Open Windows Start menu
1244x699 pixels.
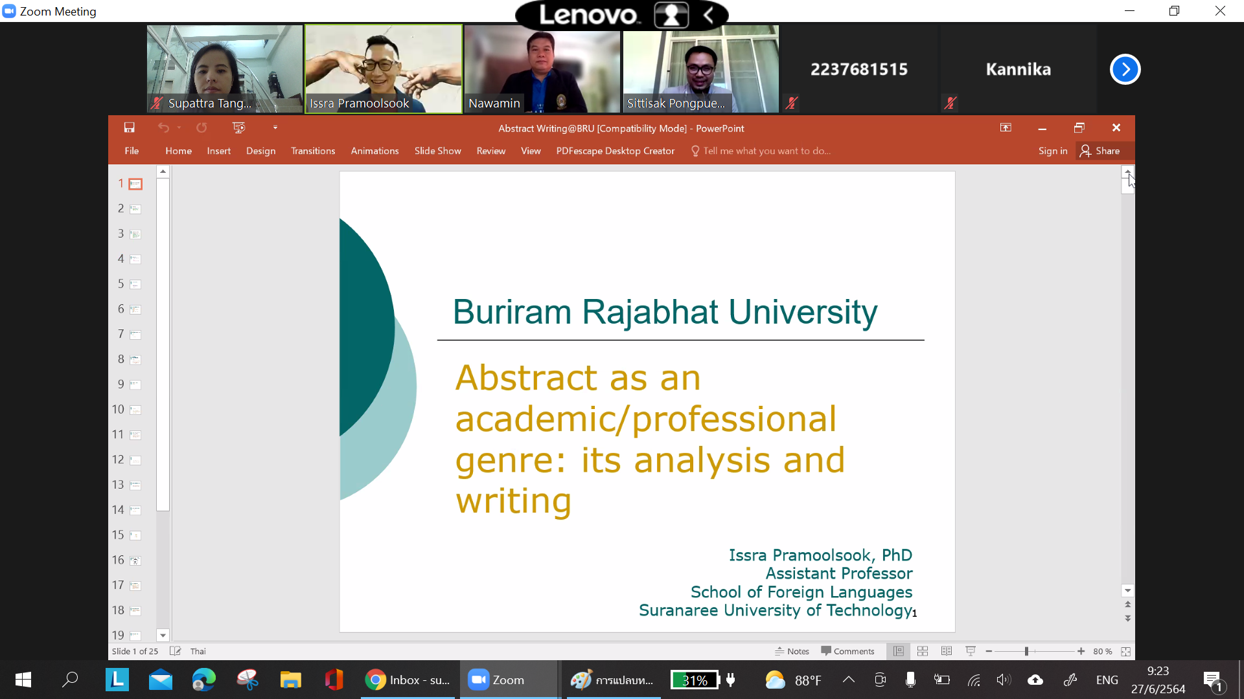(23, 680)
